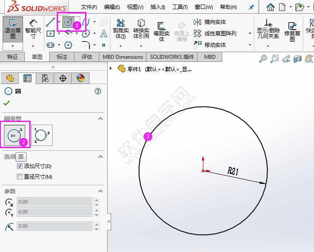This screenshot has height=252, width=314.
Task: Click Trim Entities (剪裁实体) tool
Action: [x=121, y=29]
